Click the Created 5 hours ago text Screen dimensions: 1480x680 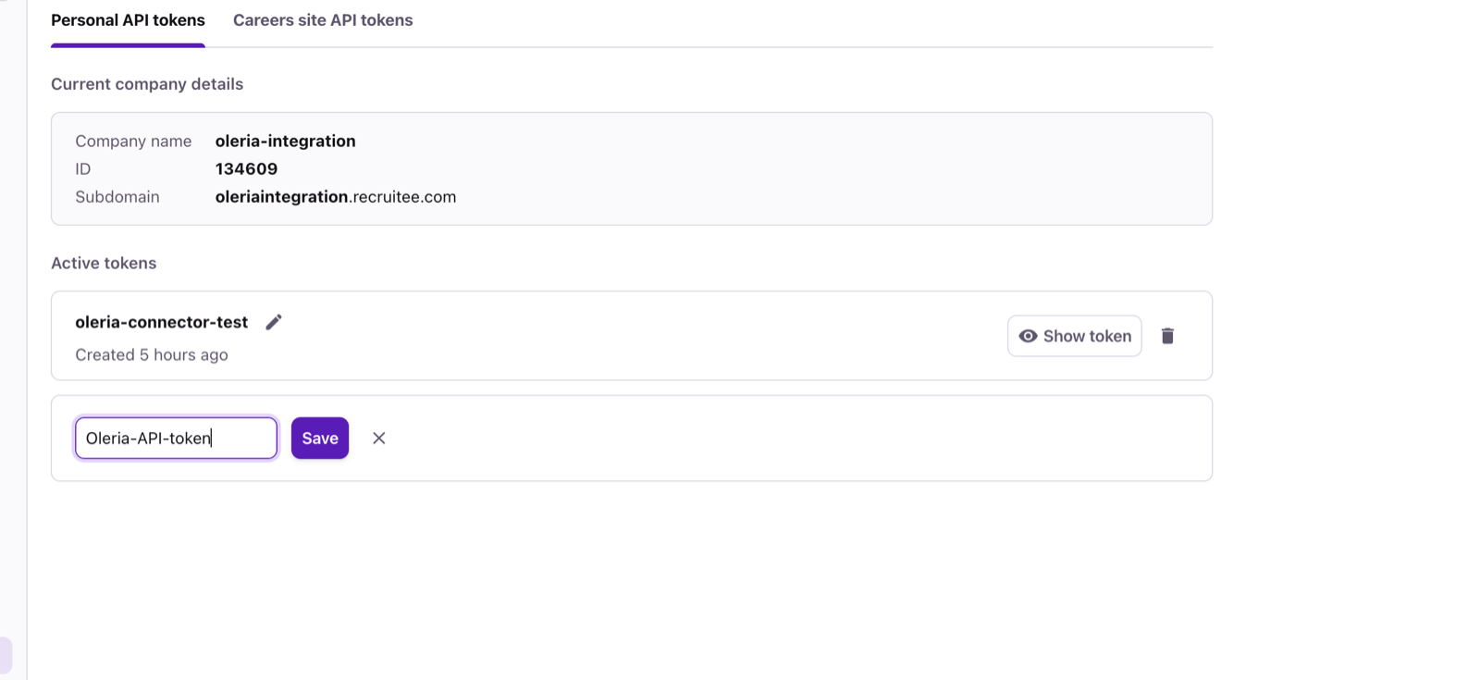click(152, 354)
